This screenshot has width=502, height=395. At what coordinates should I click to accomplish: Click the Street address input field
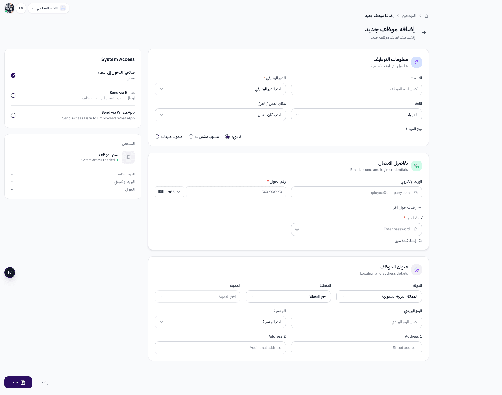tap(356, 348)
